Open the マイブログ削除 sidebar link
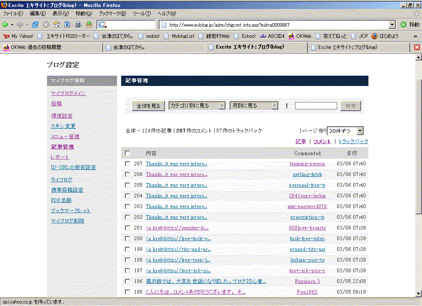Image resolution: width=422 pixels, height=306 pixels. click(x=68, y=220)
